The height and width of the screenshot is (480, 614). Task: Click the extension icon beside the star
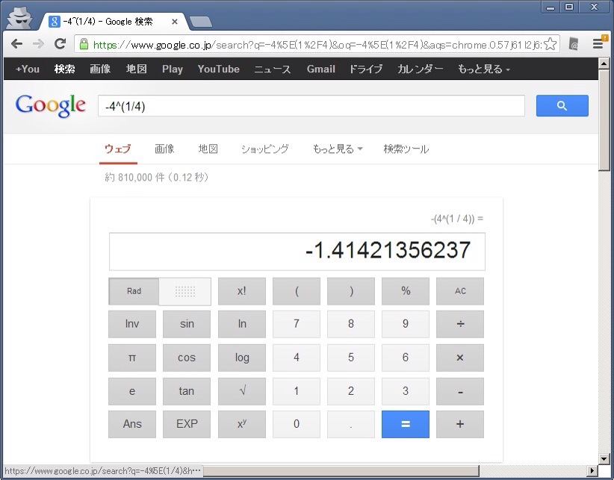click(x=573, y=44)
